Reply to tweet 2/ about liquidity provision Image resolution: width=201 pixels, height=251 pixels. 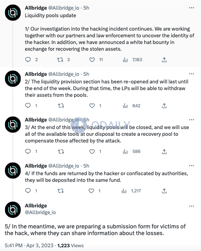click(28, 106)
